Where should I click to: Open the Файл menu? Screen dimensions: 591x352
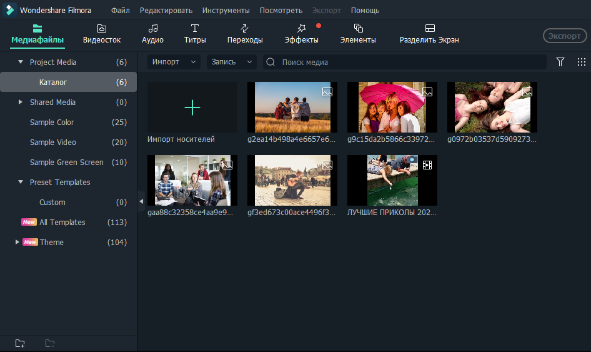(x=120, y=11)
